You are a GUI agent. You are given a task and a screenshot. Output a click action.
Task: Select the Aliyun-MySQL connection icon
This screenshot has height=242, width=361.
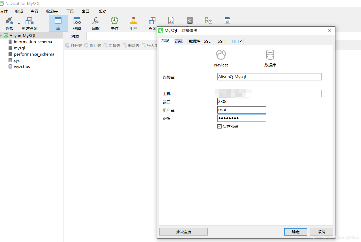pos(6,35)
